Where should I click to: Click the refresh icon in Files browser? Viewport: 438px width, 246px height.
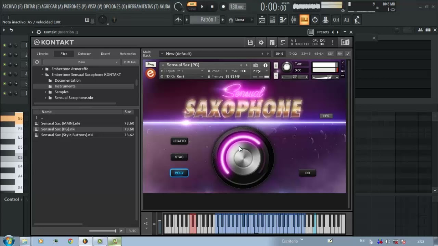[37, 62]
